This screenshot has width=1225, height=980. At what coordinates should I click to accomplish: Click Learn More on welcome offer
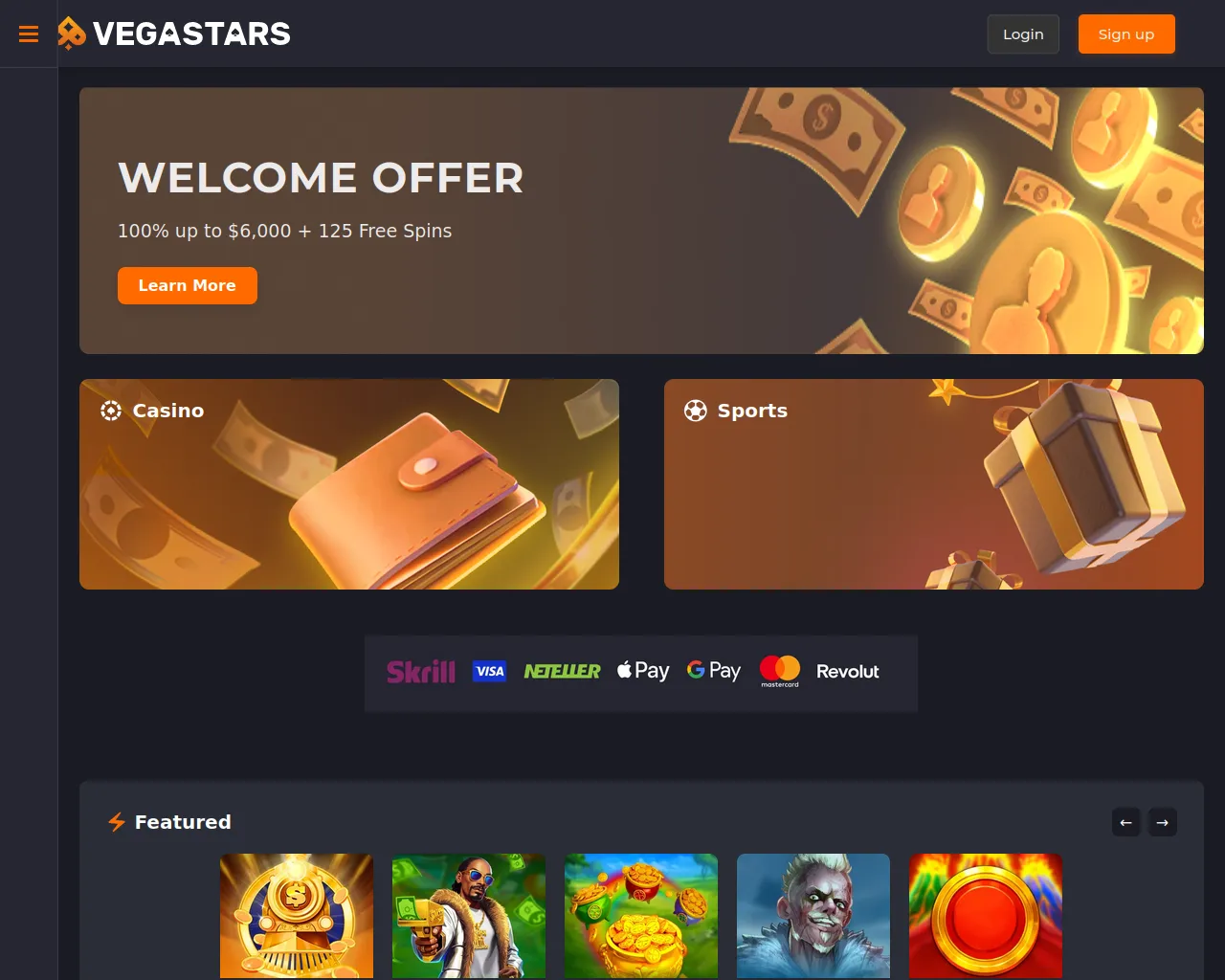pos(188,285)
